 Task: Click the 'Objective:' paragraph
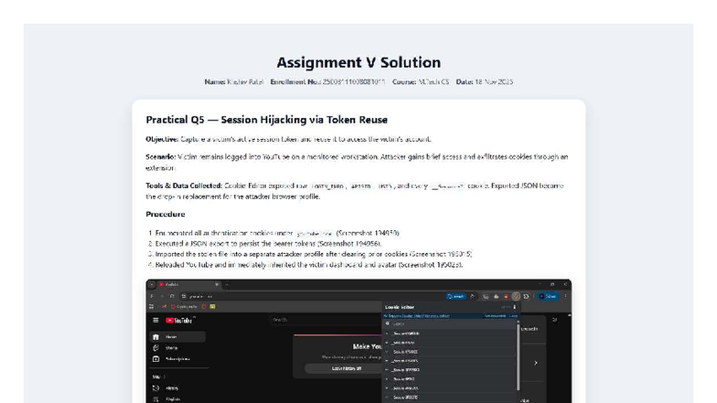coord(288,139)
